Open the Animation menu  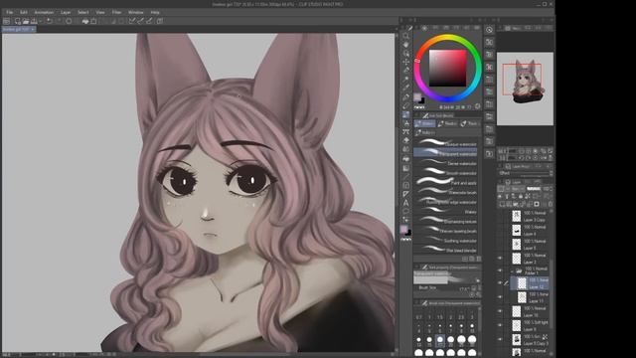tap(44, 13)
